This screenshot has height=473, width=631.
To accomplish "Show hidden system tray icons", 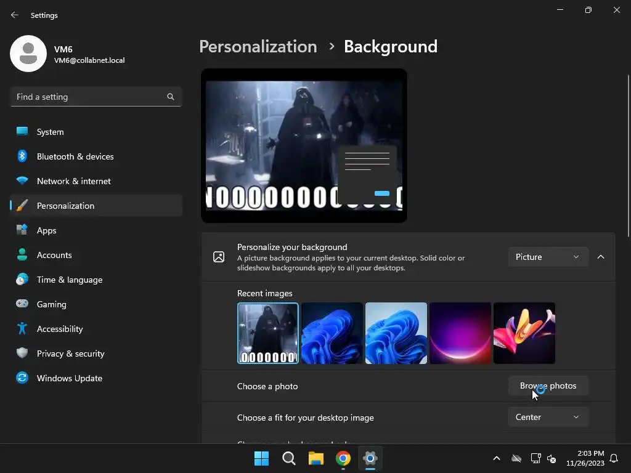I will [x=497, y=458].
